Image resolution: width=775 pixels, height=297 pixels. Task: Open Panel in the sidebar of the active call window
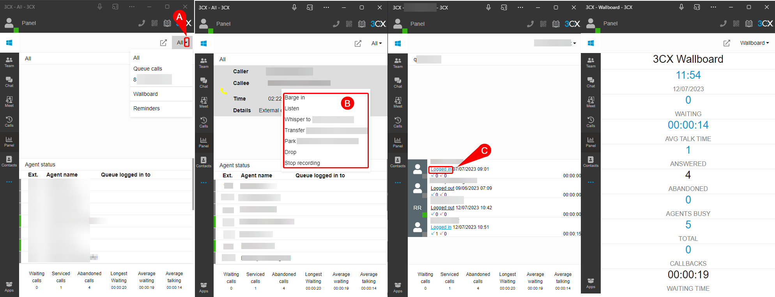point(203,142)
